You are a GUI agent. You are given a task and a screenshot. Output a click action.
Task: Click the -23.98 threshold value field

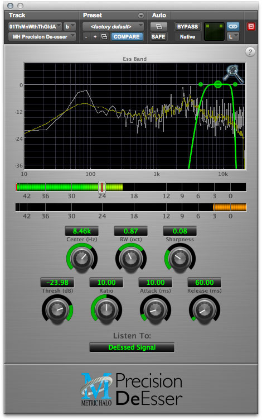pos(57,282)
